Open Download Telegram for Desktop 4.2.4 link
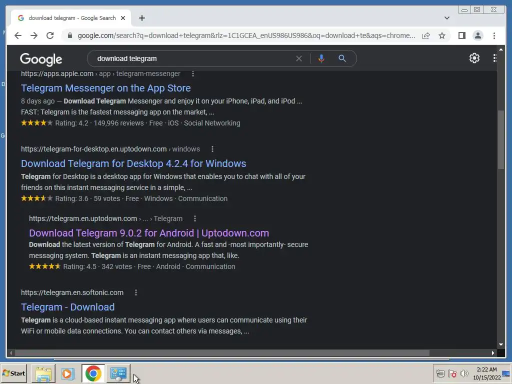Image resolution: width=512 pixels, height=384 pixels. 133,163
